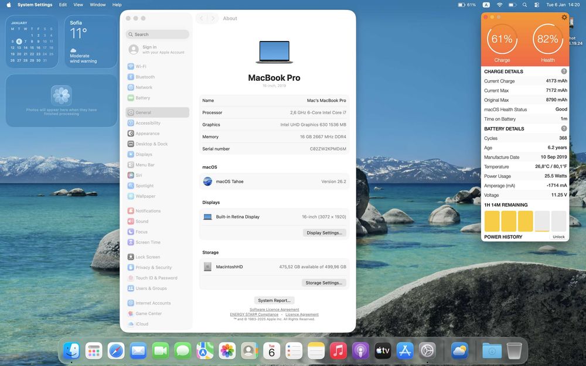Click Wi-Fi icon in menu bar
The image size is (586, 366).
coord(500,5)
